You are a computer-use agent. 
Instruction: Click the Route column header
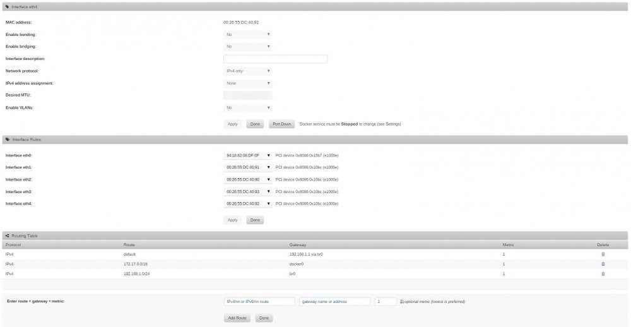(129, 245)
